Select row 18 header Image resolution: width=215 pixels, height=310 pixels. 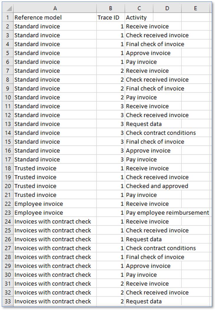click(8, 168)
